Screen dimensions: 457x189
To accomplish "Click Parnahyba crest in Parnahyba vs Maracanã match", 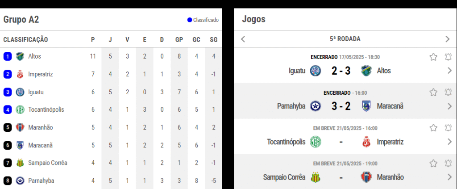I will [x=316, y=106].
